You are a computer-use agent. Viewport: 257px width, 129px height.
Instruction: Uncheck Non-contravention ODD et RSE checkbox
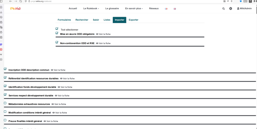(x=57, y=42)
